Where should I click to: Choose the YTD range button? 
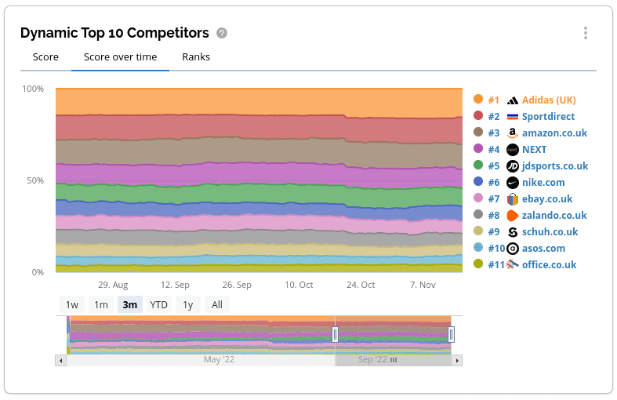coord(159,305)
